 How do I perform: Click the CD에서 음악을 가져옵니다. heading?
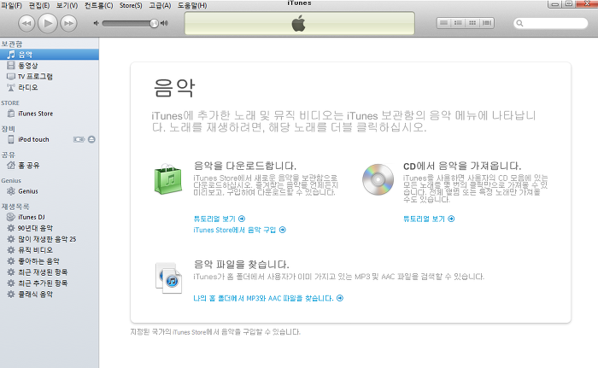coord(462,166)
